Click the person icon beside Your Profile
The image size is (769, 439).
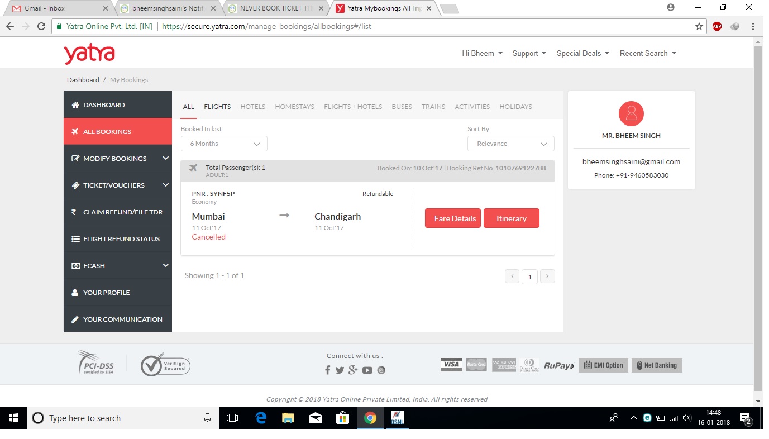75,293
